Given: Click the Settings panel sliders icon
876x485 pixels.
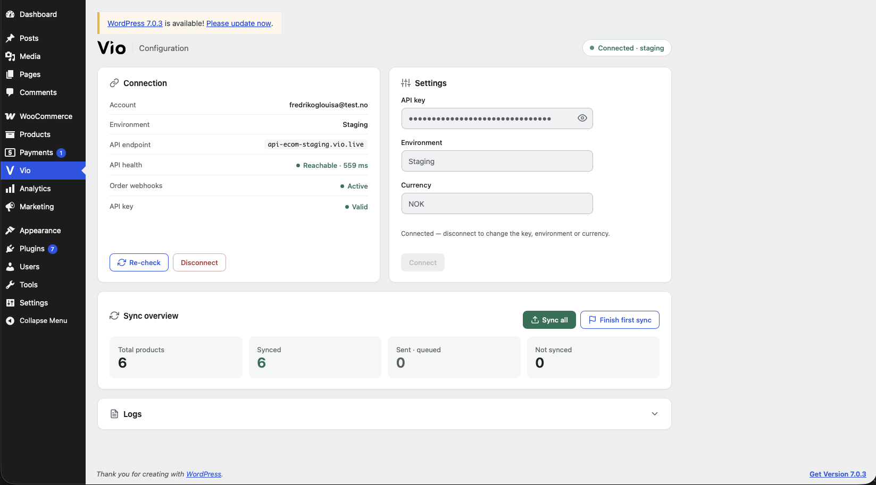Looking at the screenshot, I should [406, 83].
